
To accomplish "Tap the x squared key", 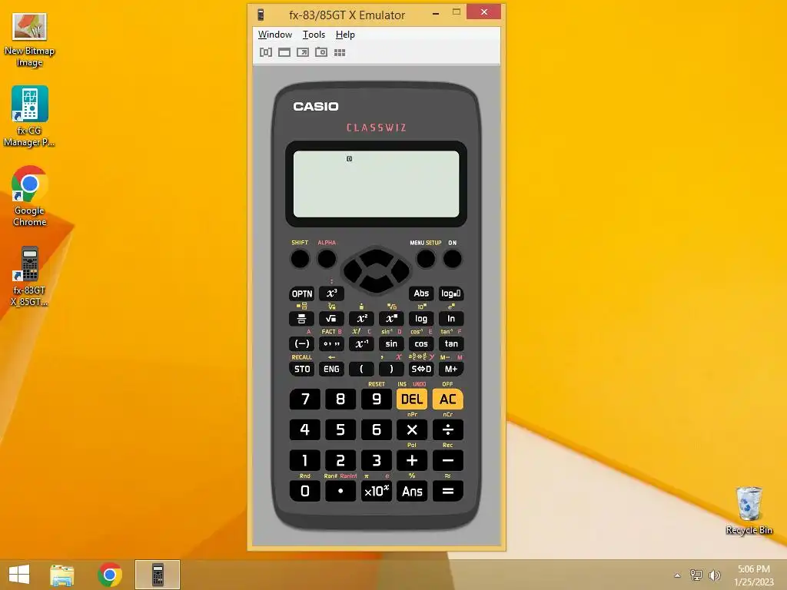I will [x=361, y=319].
